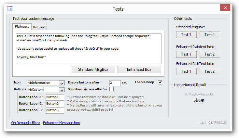Click the vbOK last returned result

[x=199, y=100]
